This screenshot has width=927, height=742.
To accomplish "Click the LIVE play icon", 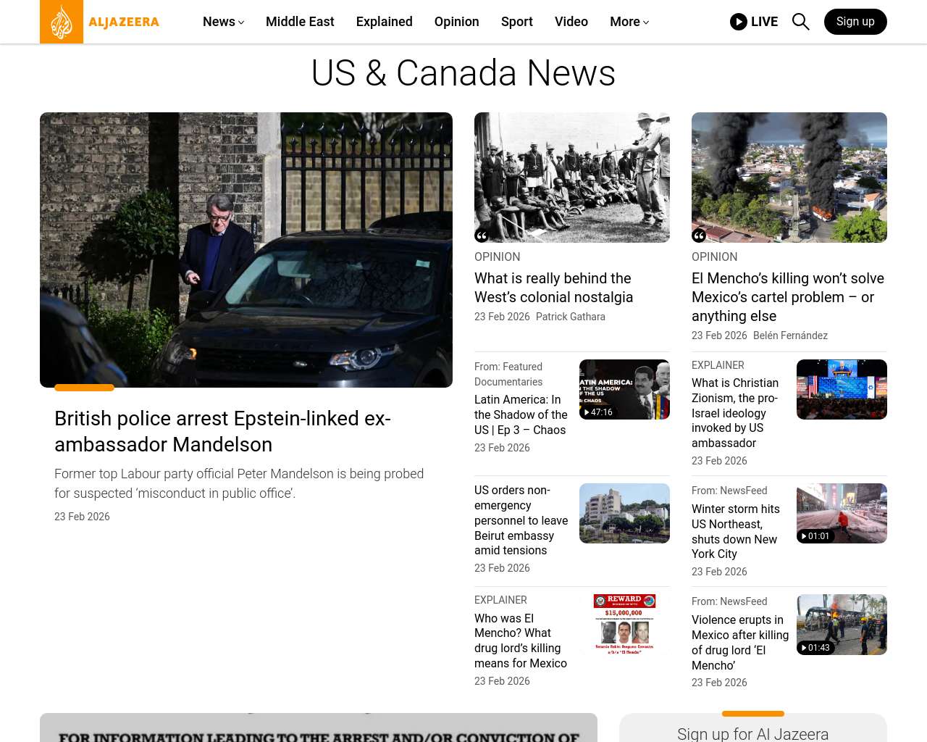I will (x=738, y=22).
